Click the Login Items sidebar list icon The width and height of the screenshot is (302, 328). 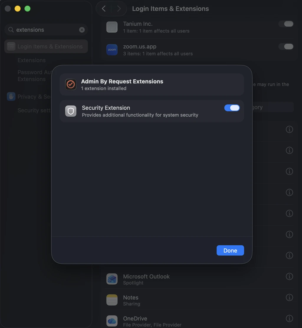click(11, 46)
